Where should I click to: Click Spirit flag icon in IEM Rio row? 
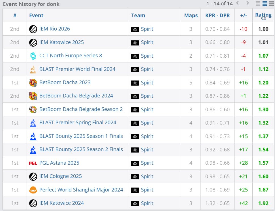point(135,29)
